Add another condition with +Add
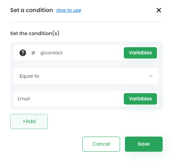The width and height of the screenshot is (172, 163). point(29,121)
